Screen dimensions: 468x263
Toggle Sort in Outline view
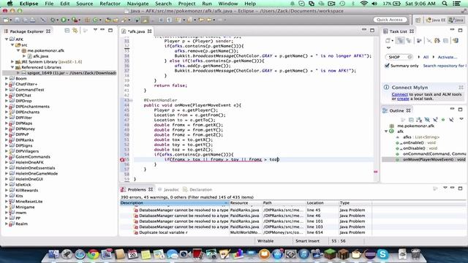pos(419,120)
